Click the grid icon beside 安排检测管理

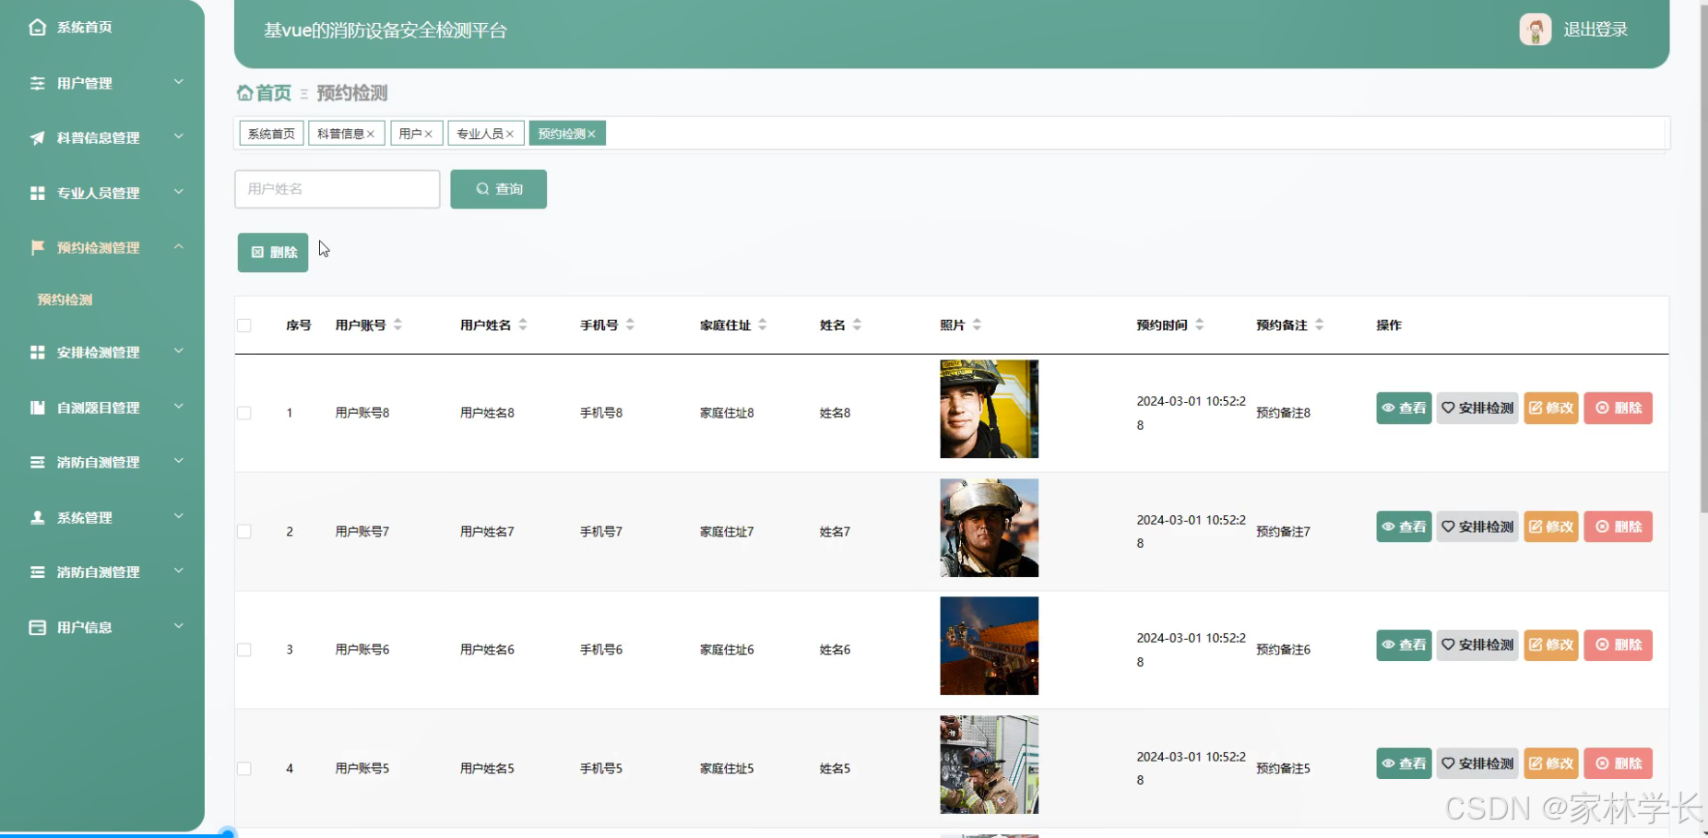(x=37, y=352)
